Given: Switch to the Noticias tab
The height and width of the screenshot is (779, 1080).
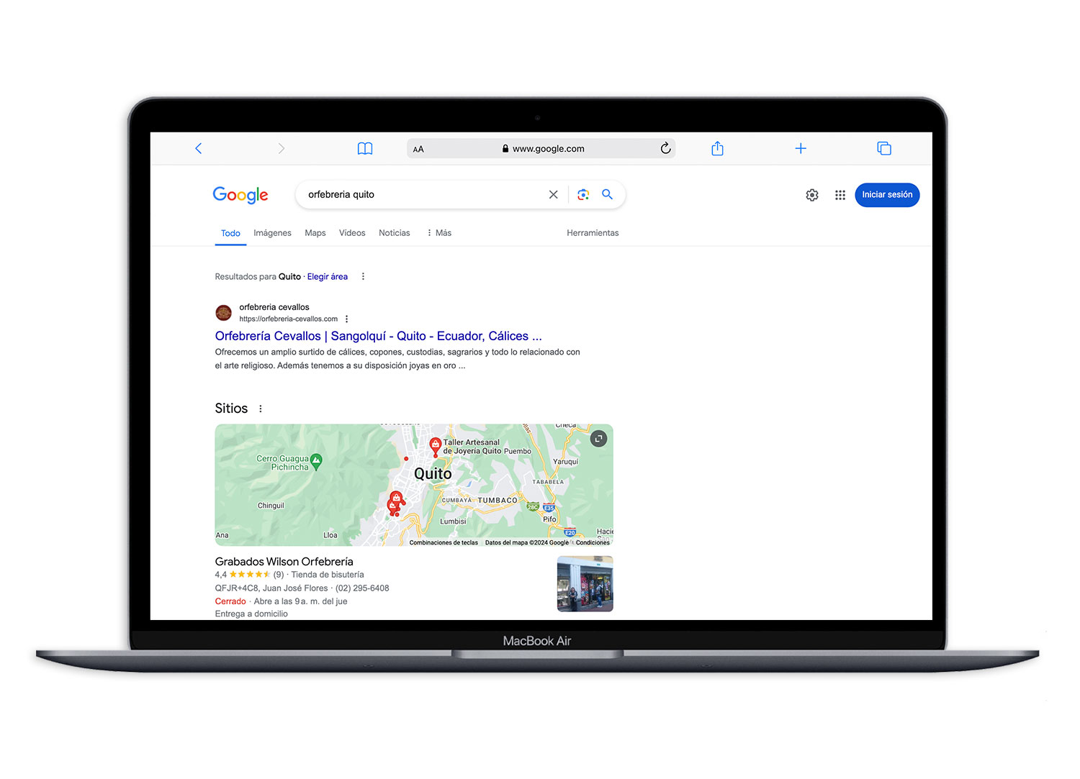Looking at the screenshot, I should click(x=395, y=233).
